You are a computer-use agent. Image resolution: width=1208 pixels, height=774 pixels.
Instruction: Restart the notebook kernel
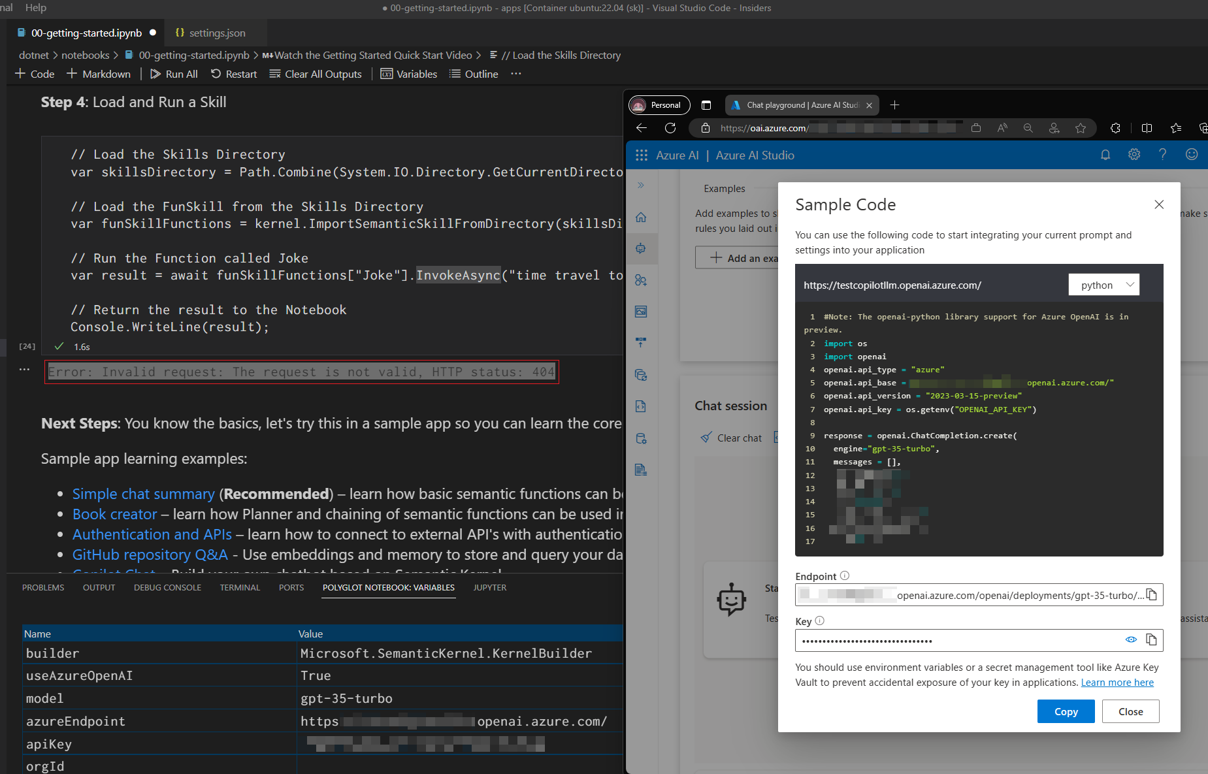tap(234, 74)
